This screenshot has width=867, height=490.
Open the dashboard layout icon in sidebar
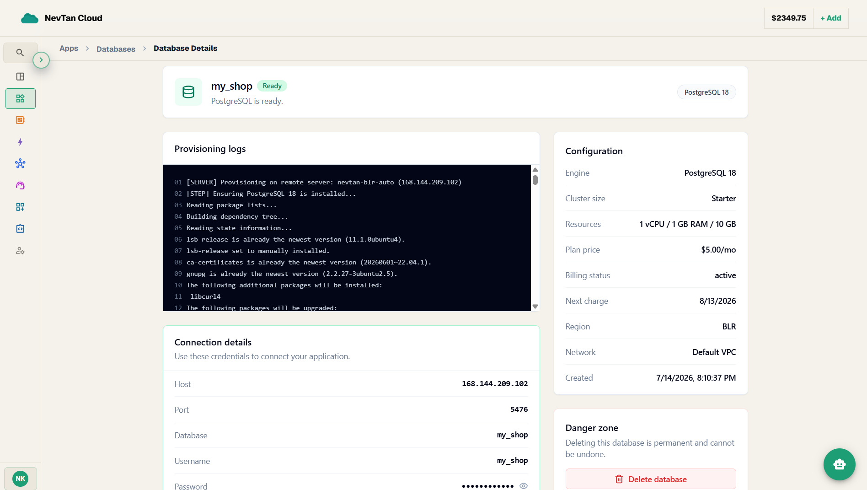pos(20,76)
